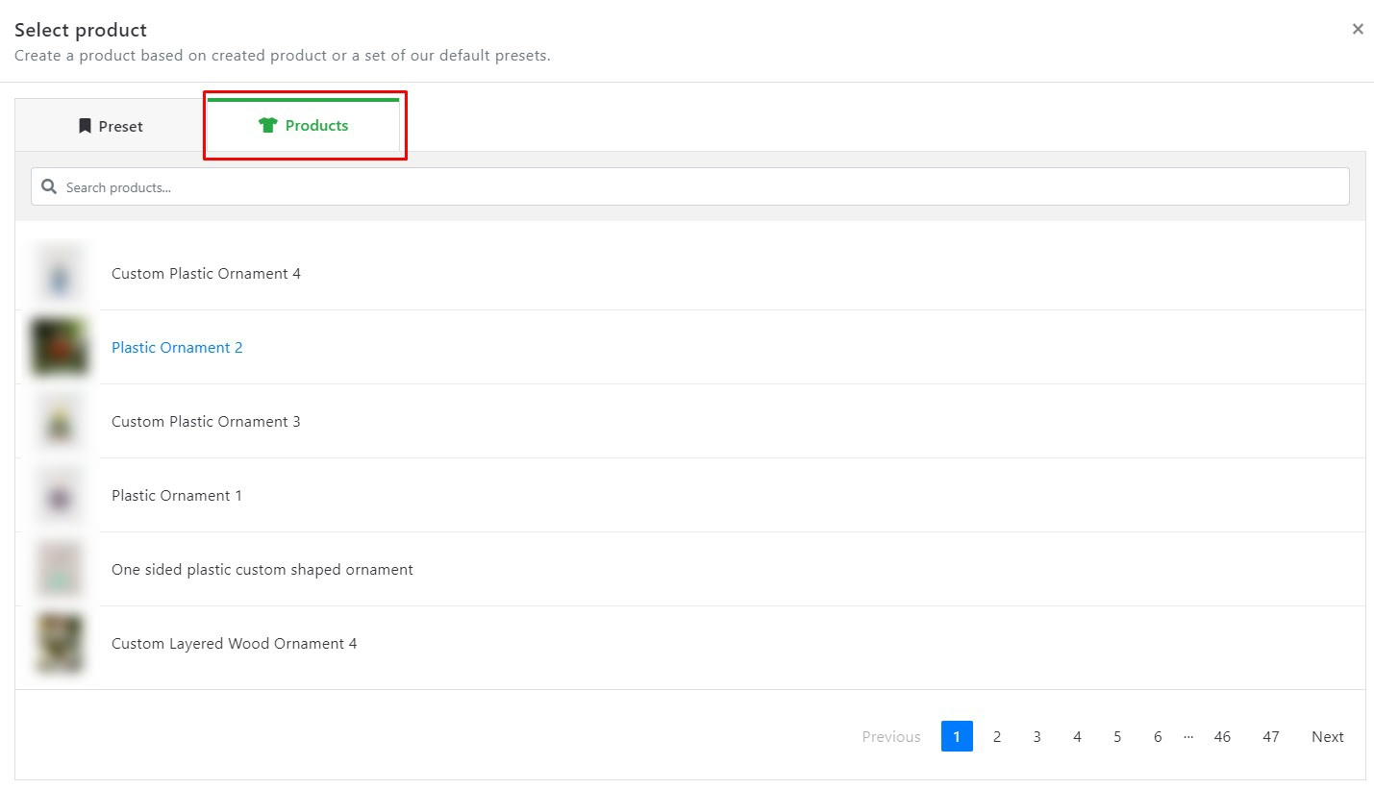Screen dimensions: 1374x789
Task: Click the Next pagination button
Action: click(1328, 736)
